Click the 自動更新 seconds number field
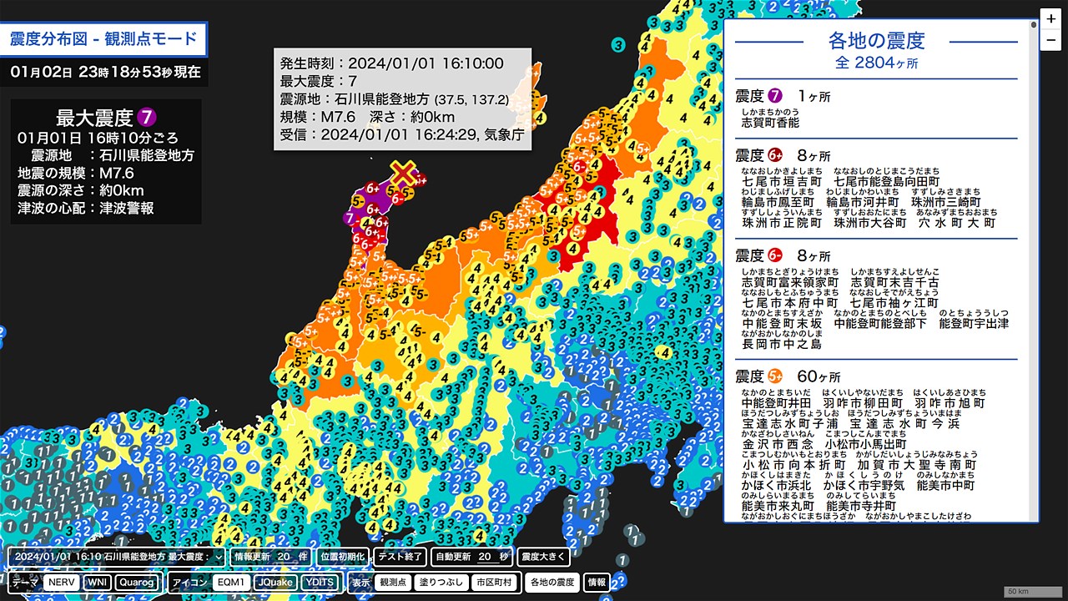The width and height of the screenshot is (1068, 601). (x=483, y=557)
